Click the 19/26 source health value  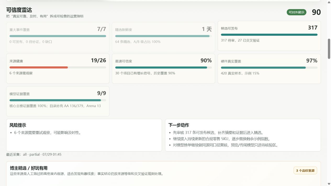(x=98, y=60)
